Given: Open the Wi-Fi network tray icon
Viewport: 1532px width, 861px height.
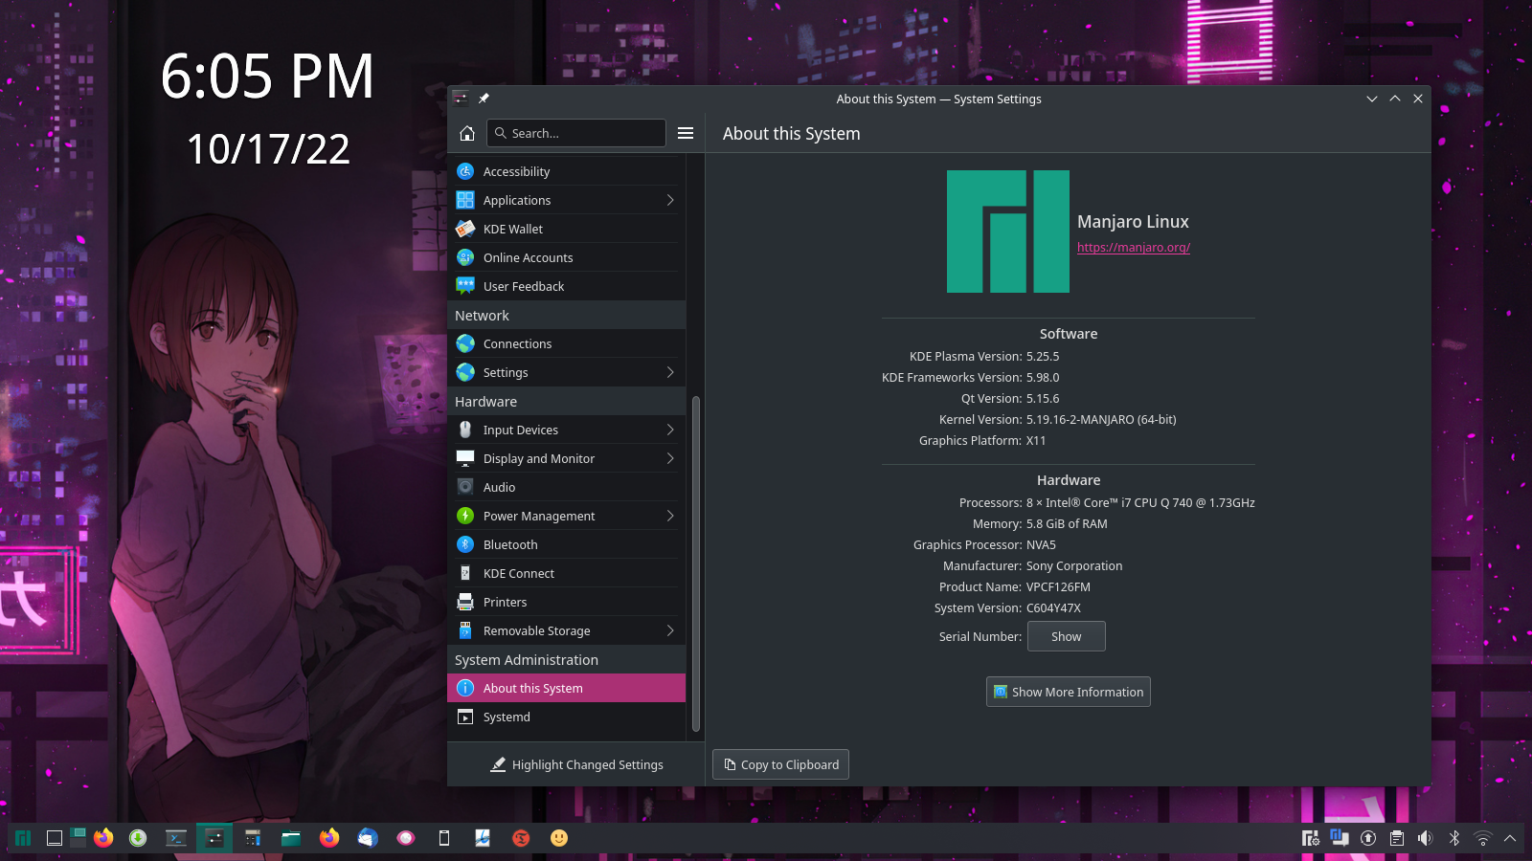Looking at the screenshot, I should (1483, 838).
